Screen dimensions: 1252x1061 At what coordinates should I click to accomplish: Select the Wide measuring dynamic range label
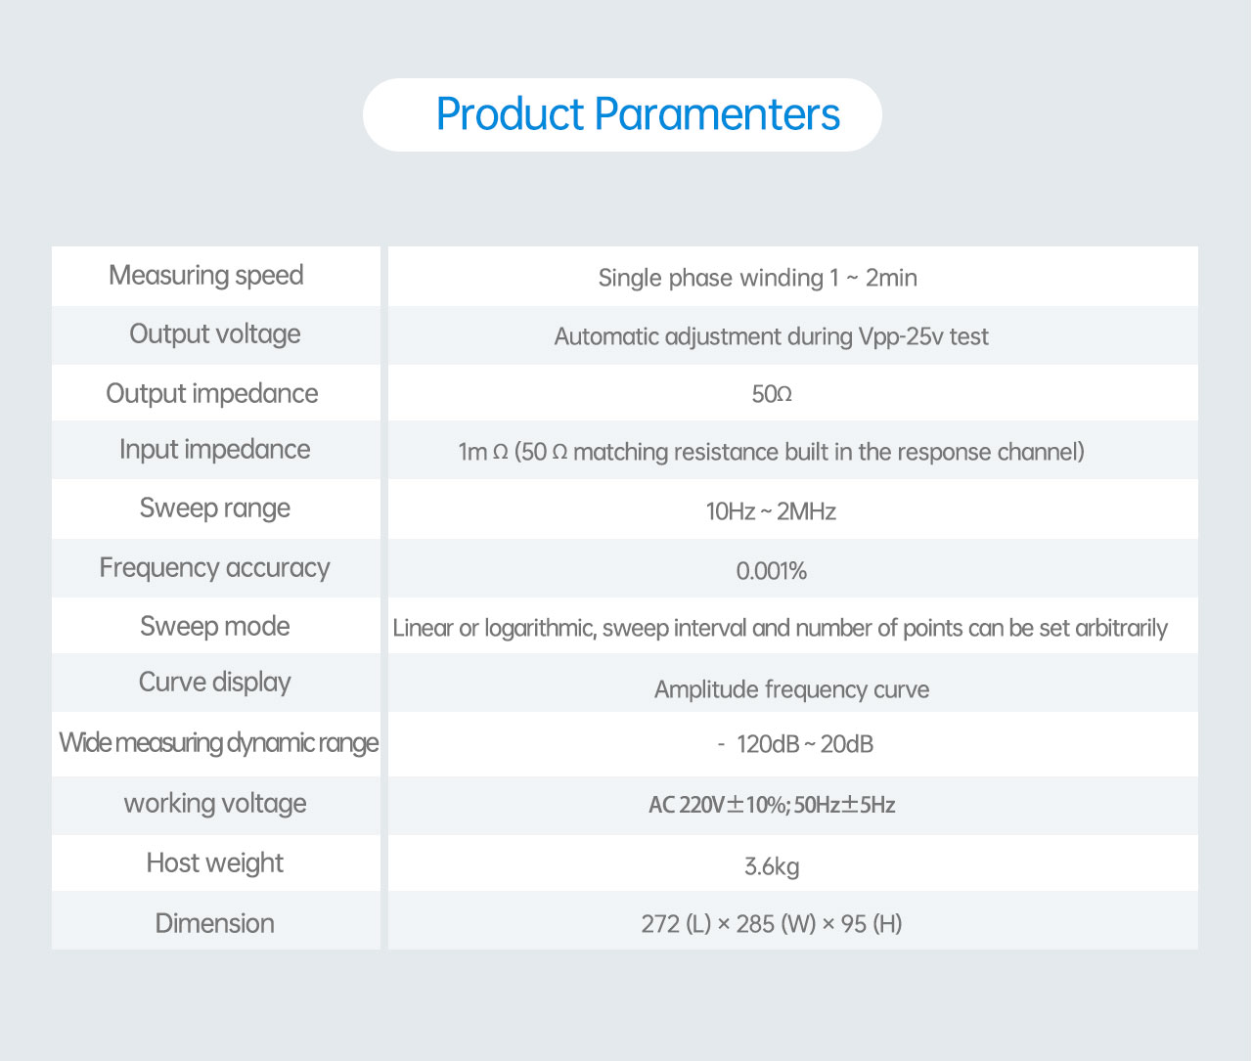tap(218, 743)
